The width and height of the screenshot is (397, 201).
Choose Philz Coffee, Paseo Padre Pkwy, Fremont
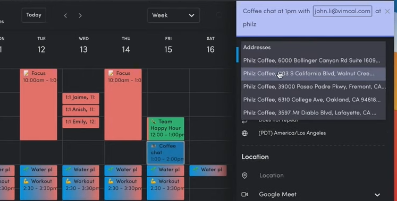click(314, 86)
